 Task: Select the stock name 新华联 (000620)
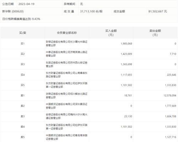[13, 11]
